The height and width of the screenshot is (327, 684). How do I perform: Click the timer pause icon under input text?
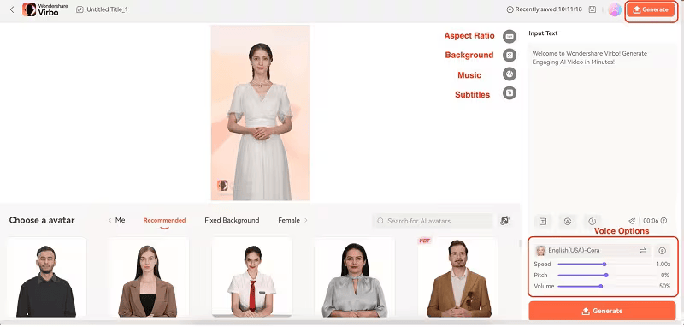(592, 221)
